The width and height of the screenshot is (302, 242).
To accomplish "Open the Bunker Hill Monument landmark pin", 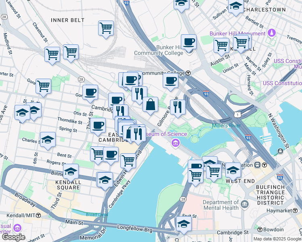I will (x=272, y=33).
